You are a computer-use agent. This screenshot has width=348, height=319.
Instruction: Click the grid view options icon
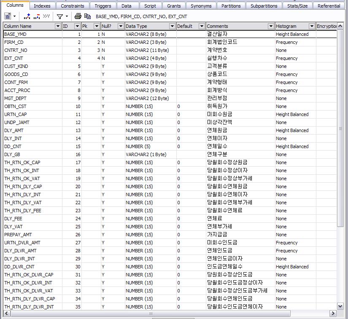tap(8, 16)
